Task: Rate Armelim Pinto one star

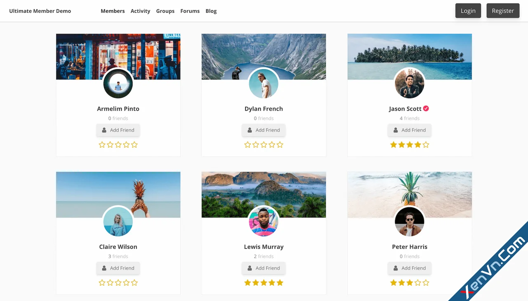Action: 102,145
